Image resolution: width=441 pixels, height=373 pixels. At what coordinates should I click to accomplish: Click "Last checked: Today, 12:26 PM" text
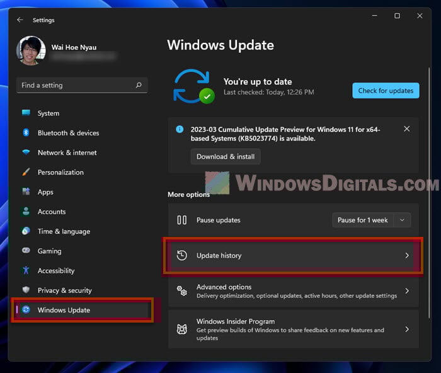pyautogui.click(x=268, y=92)
